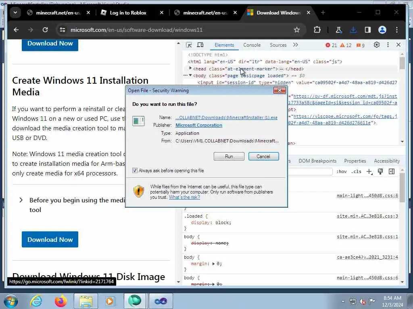This screenshot has width=413, height=309.
Task: Toggle the rendering emulations paintbrush icon
Action: 380,171
